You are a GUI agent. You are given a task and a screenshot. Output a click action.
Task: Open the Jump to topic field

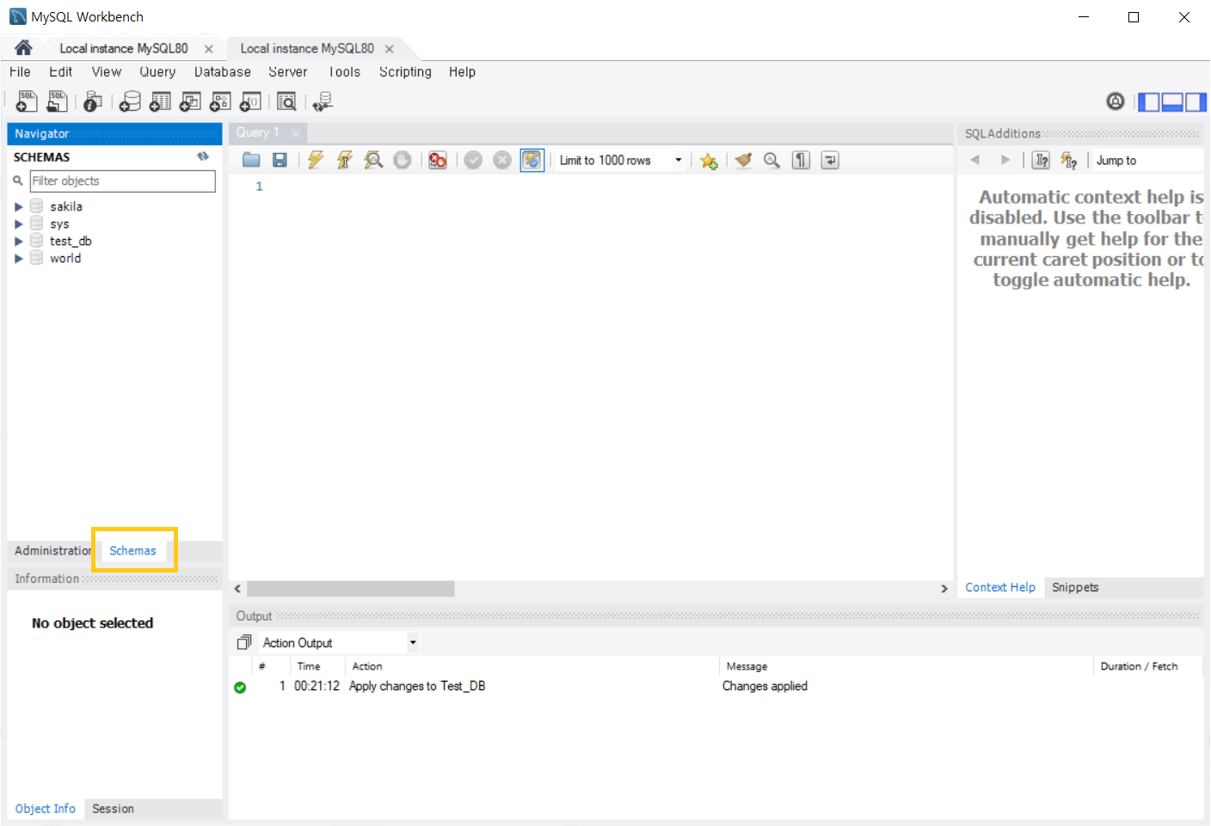pyautogui.click(x=1147, y=160)
